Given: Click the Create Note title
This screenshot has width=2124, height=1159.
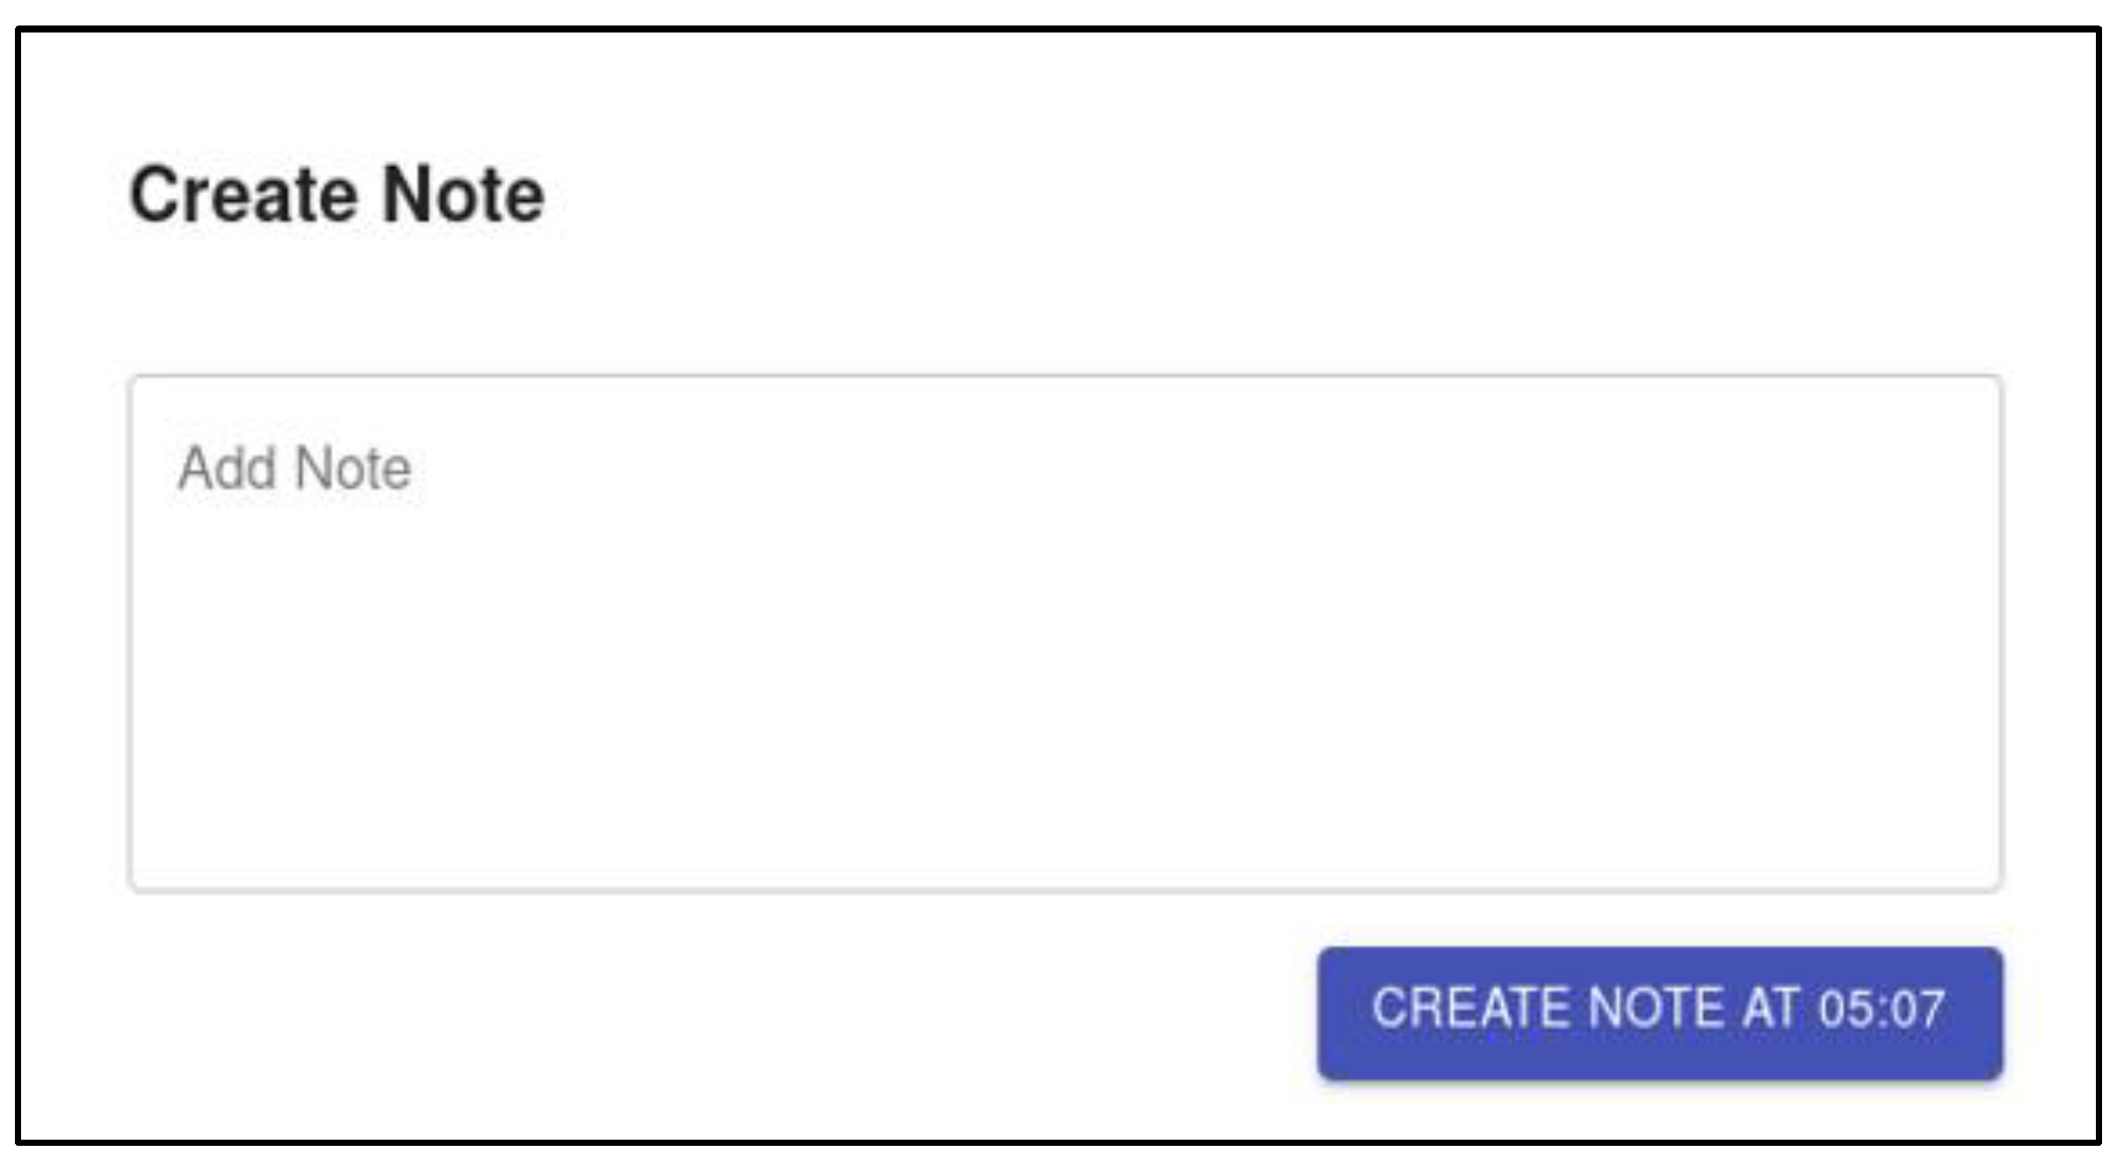Looking at the screenshot, I should (336, 195).
